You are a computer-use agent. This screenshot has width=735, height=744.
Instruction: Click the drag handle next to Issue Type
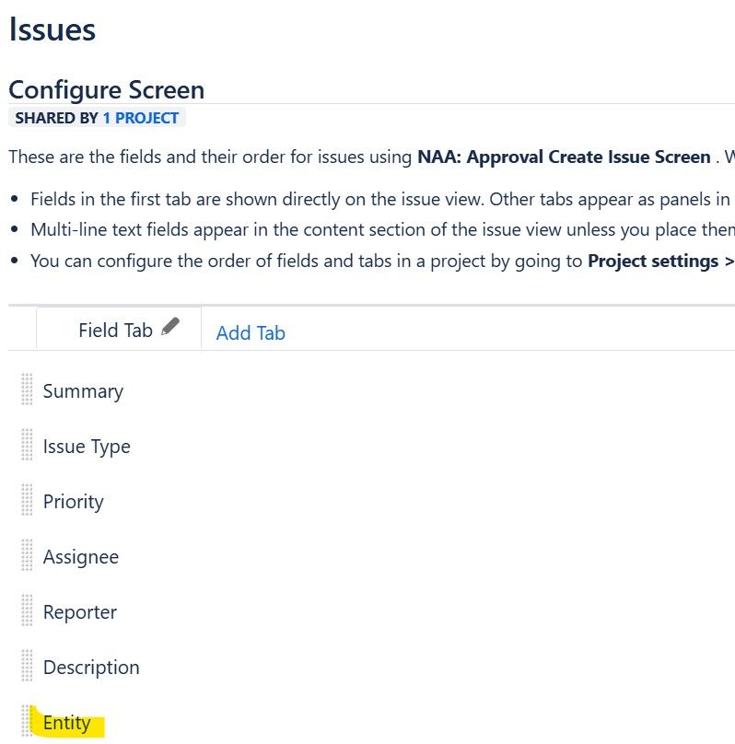(26, 446)
